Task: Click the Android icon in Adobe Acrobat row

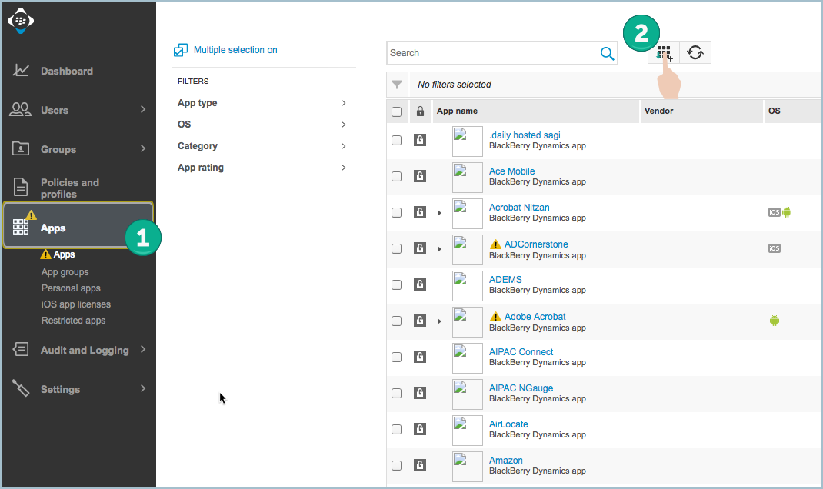Action: point(775,321)
